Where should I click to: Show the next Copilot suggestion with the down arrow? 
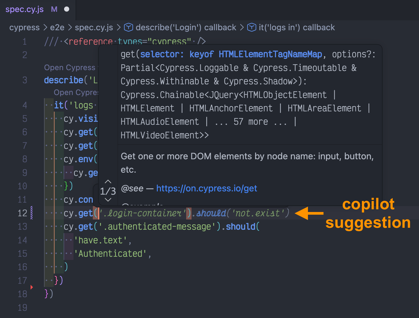(108, 200)
